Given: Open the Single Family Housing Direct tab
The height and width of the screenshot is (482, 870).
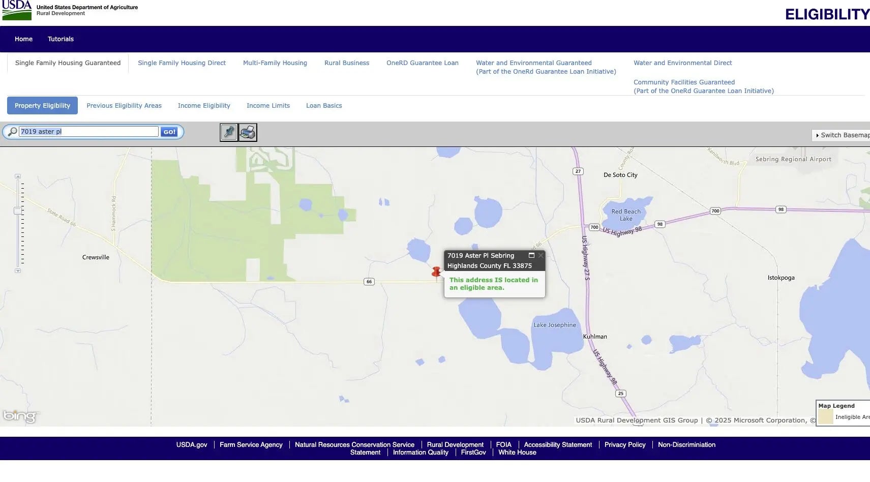Looking at the screenshot, I should coord(182,63).
